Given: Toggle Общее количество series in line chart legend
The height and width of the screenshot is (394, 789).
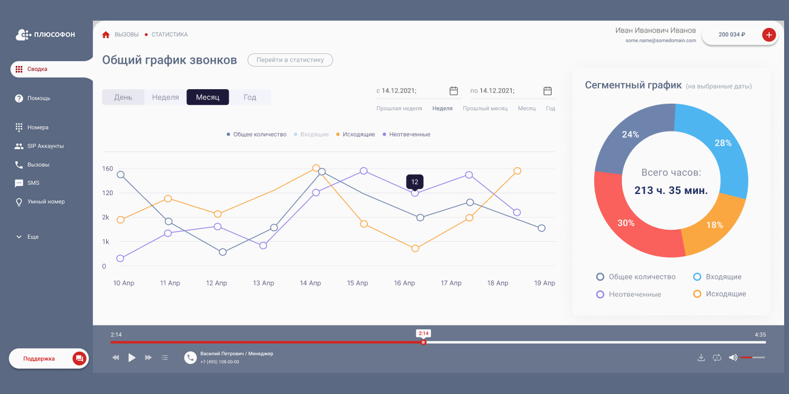Looking at the screenshot, I should coord(256,135).
